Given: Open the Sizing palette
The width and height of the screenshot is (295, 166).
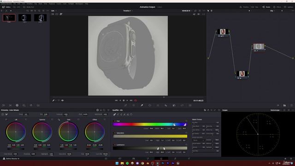Looking at the screenshot, I should (x=190, y=106).
